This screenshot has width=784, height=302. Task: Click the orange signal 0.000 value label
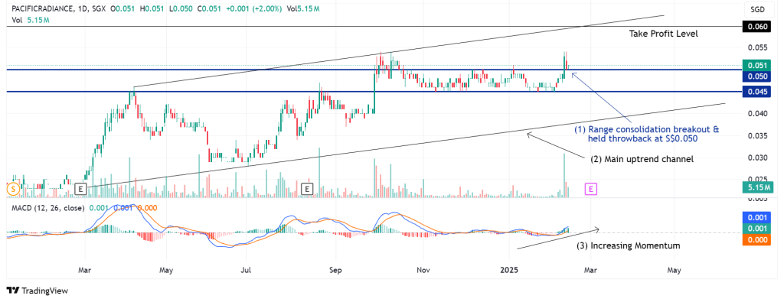coord(759,239)
